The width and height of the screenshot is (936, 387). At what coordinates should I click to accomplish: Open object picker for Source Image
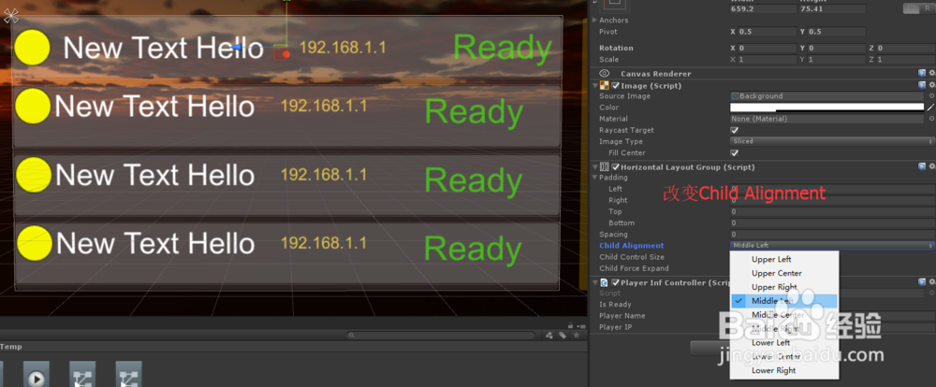point(932,96)
